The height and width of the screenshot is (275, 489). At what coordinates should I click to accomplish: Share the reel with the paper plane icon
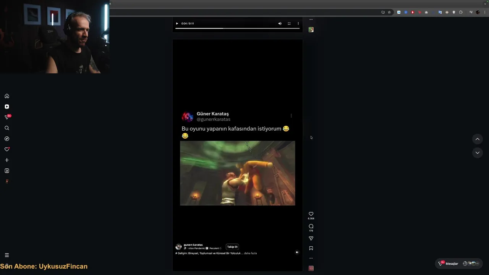[x=311, y=238]
